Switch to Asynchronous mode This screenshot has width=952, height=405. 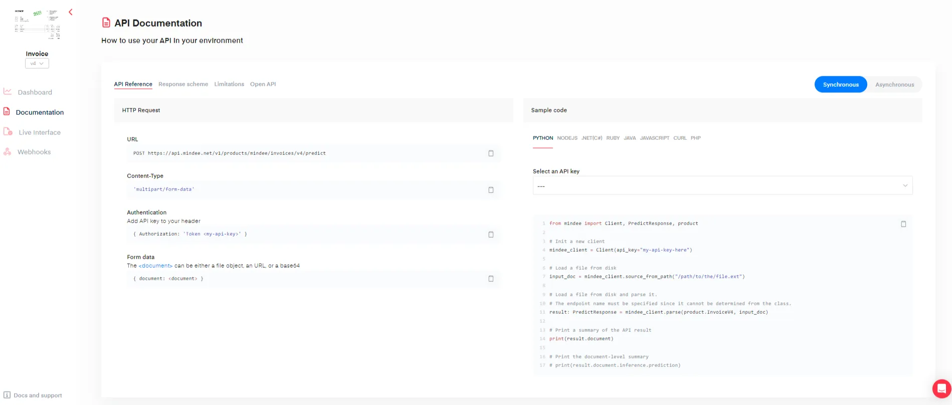(x=894, y=85)
